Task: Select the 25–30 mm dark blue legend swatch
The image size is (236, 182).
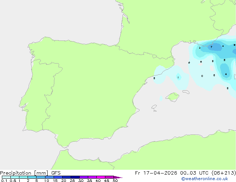Action: (75, 177)
